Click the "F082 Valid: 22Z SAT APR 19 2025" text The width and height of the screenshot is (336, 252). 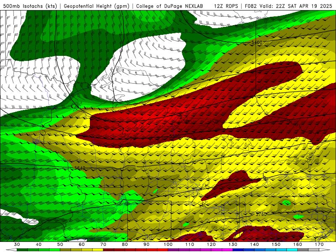(x=289, y=6)
